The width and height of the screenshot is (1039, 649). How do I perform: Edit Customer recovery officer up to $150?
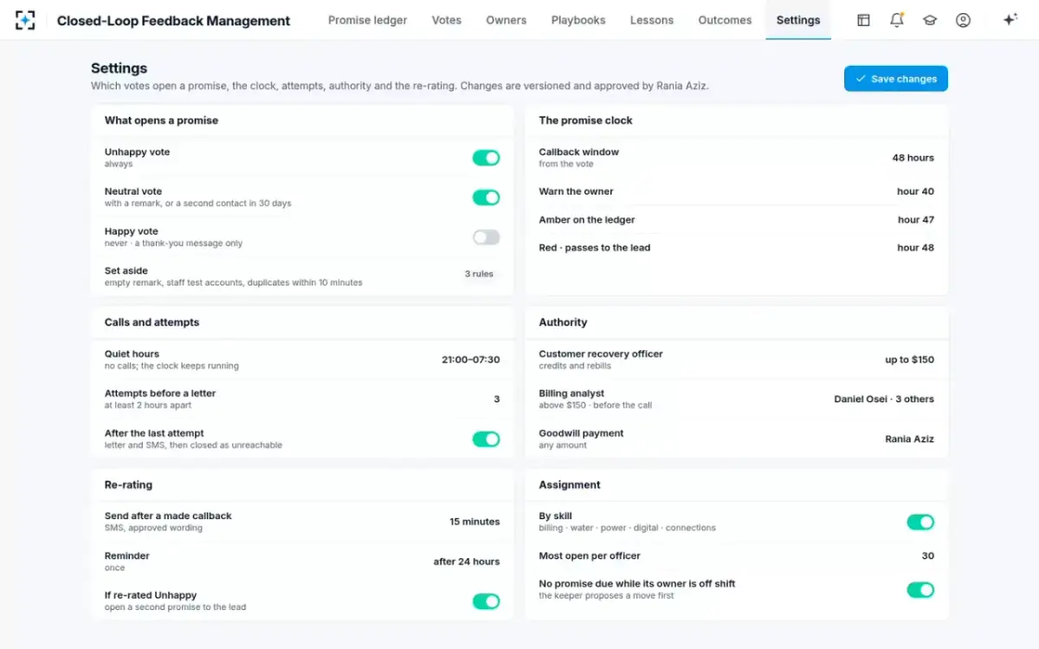pos(909,360)
